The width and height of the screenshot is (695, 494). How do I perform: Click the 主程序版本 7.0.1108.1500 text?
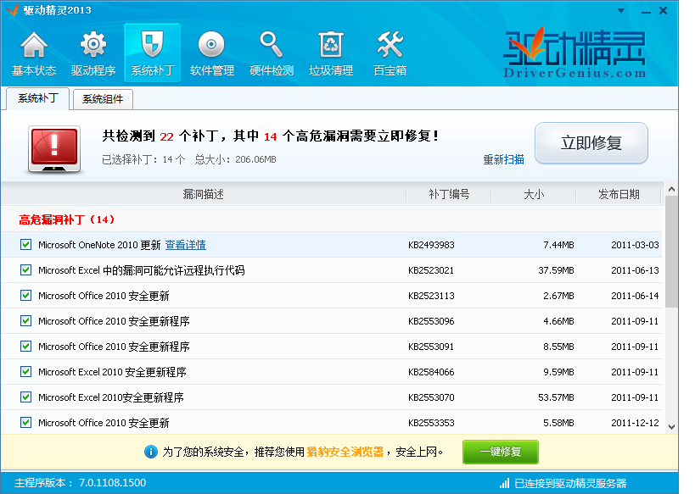click(x=81, y=482)
